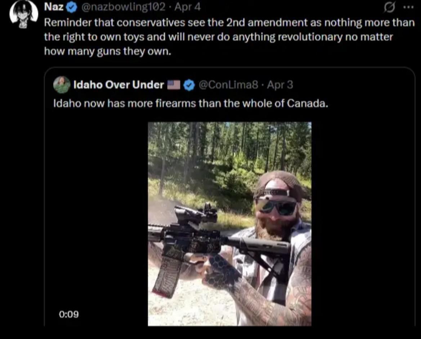Open the quoted text about Idaho firearms
This screenshot has width=421, height=339.
coord(190,104)
